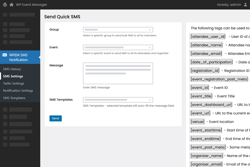Click the highlighted SMS Settings menu entry
Image resolution: width=250 pixels, height=167 pixels.
13,76
